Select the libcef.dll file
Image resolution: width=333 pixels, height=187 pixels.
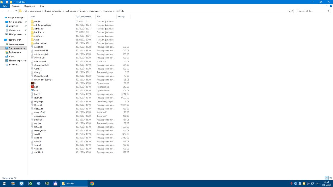coord(38,105)
